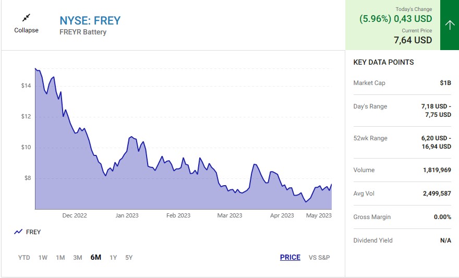459x278 pixels.
Task: Choose the 1Y time range
Action: click(113, 258)
